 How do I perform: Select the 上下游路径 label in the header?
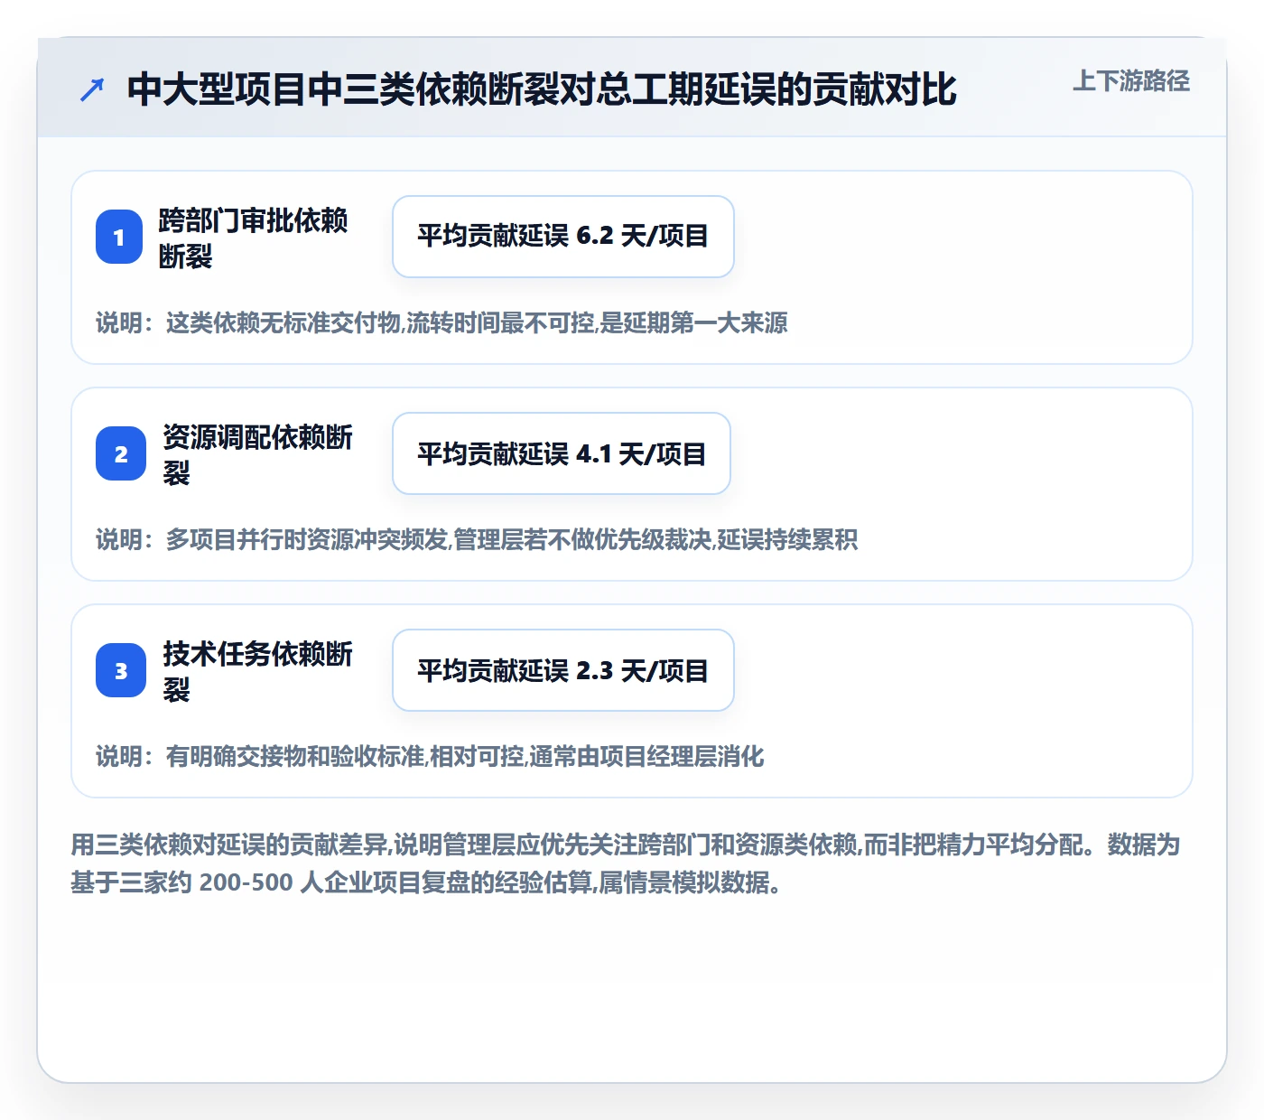tap(1131, 81)
